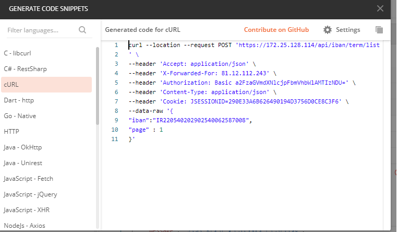Image resolution: width=398 pixels, height=232 pixels.
Task: Click the GENERATE CODE SNIPPETS title
Action: (x=49, y=9)
